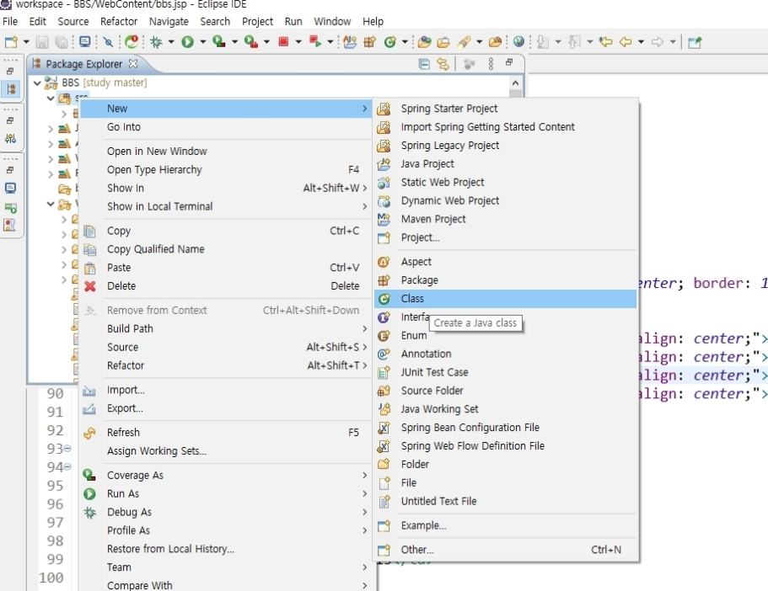The width and height of the screenshot is (768, 591).
Task: Select Source Folder in New submenu
Action: pos(505,391)
